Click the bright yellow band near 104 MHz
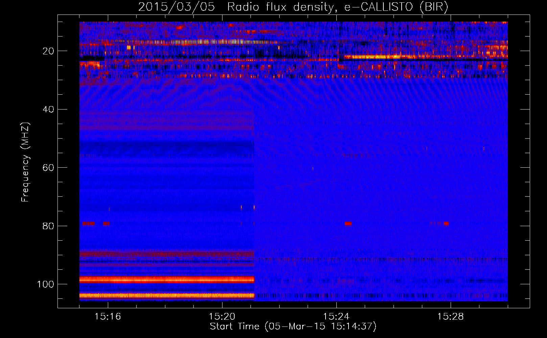Screen dimensions: 547x338 pos(167,295)
